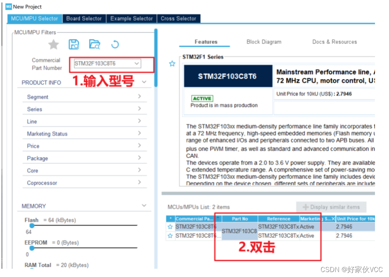
Task: Click the MX application icon in title bar
Action: point(9,7)
